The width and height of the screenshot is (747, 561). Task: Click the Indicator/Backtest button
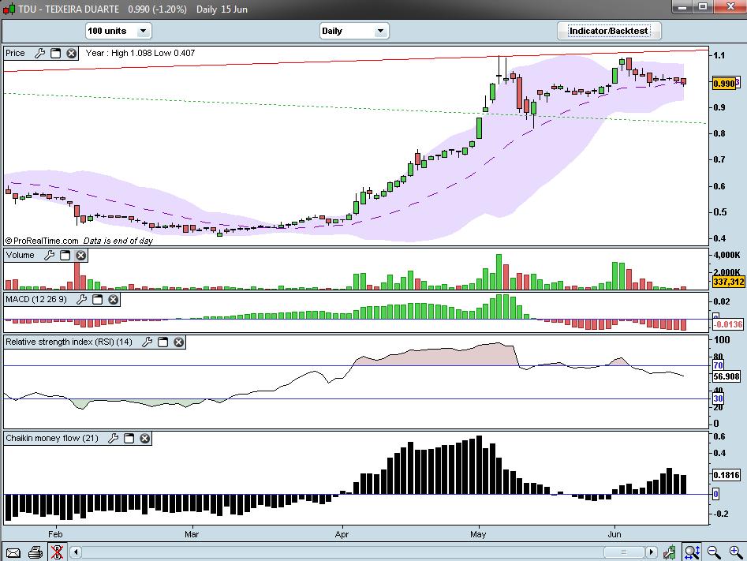coord(609,31)
